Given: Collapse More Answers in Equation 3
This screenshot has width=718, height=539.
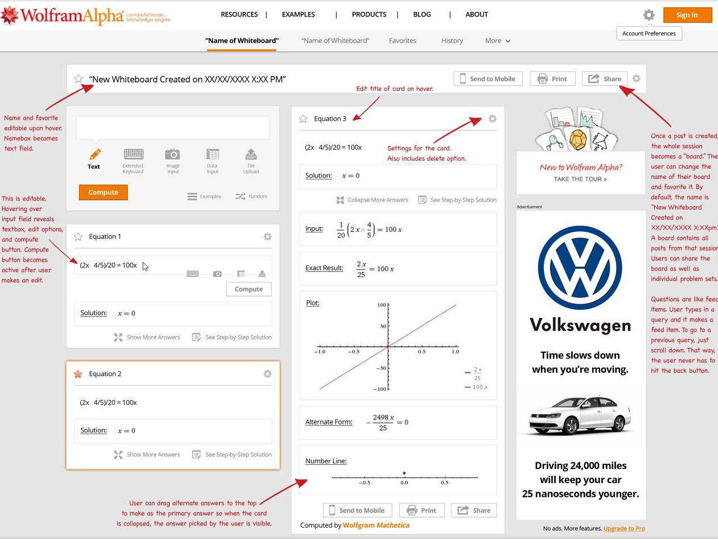Looking at the screenshot, I should click(x=372, y=200).
